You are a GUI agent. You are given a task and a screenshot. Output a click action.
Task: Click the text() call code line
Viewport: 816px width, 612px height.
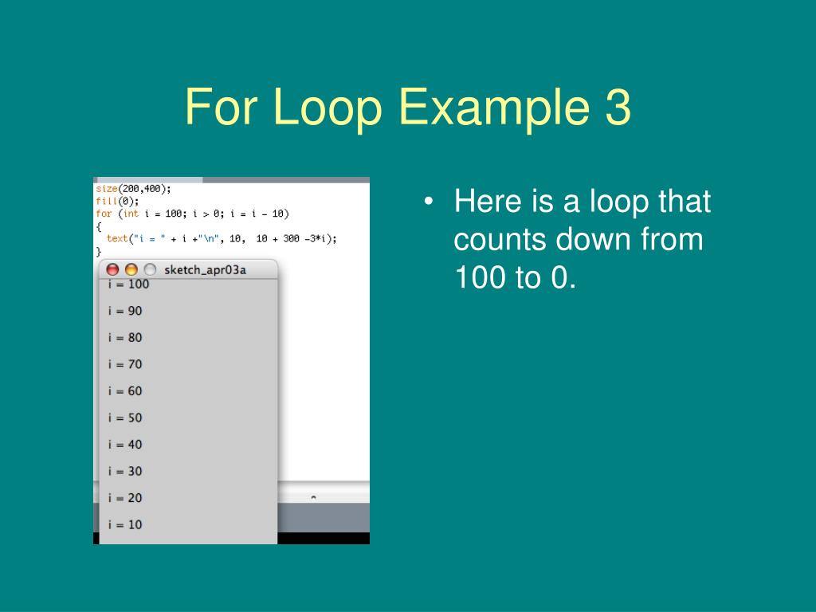pos(222,238)
